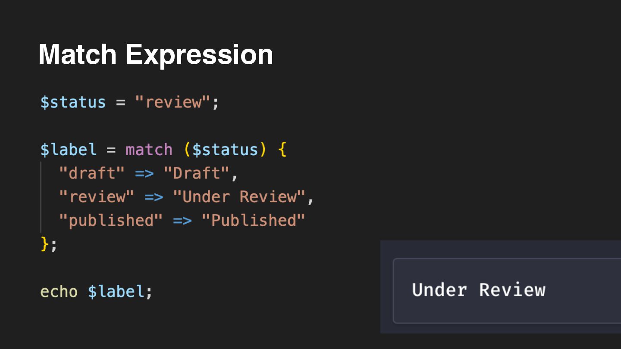Click the "review" key inside the match block
621x349 pixels.
pyautogui.click(x=97, y=197)
